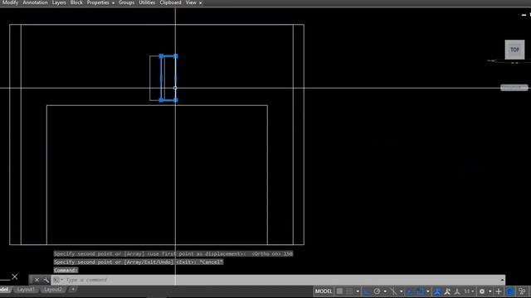
Task: Toggle 2D object snap icon
Action: (420, 291)
